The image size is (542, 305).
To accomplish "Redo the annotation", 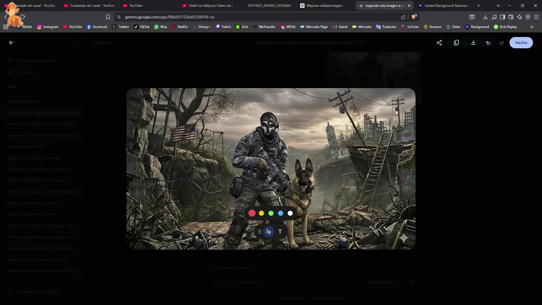I will 502,43.
